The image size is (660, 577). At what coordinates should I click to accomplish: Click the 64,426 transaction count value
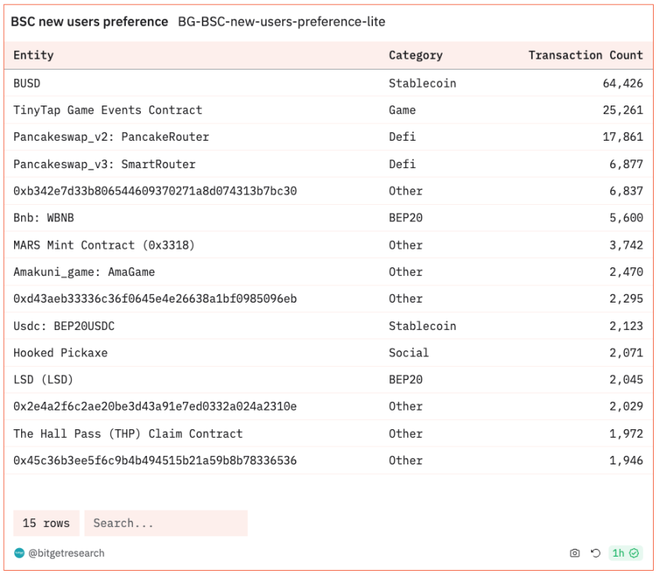point(622,83)
